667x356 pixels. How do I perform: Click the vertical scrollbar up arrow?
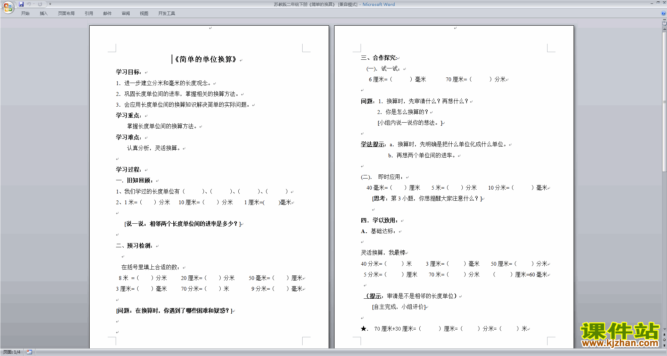tap(664, 29)
